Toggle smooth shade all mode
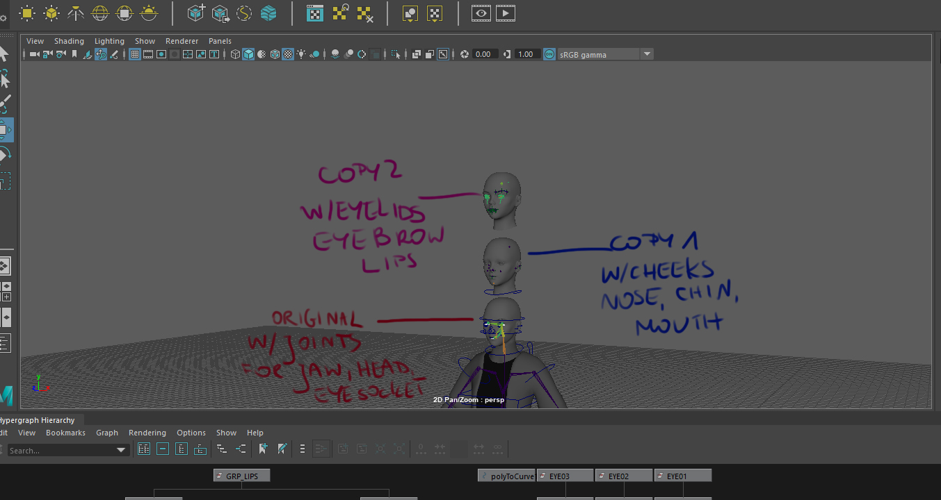This screenshot has width=941, height=500. click(x=248, y=54)
